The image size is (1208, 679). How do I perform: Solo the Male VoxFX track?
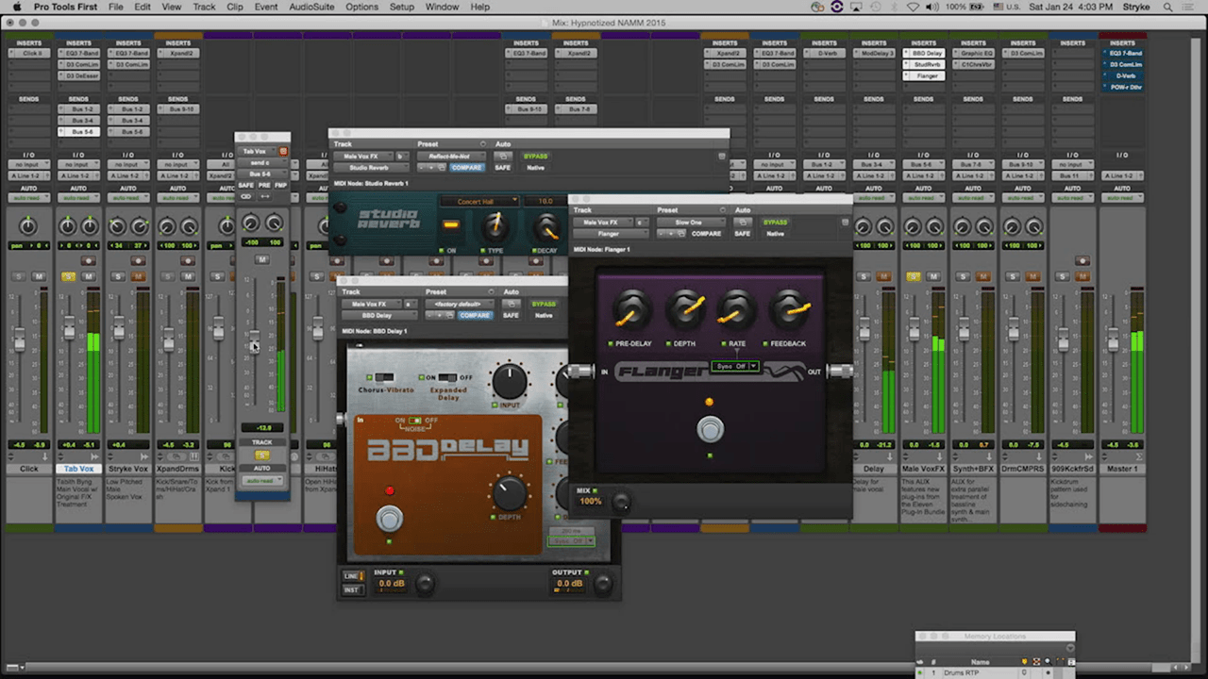[914, 276]
